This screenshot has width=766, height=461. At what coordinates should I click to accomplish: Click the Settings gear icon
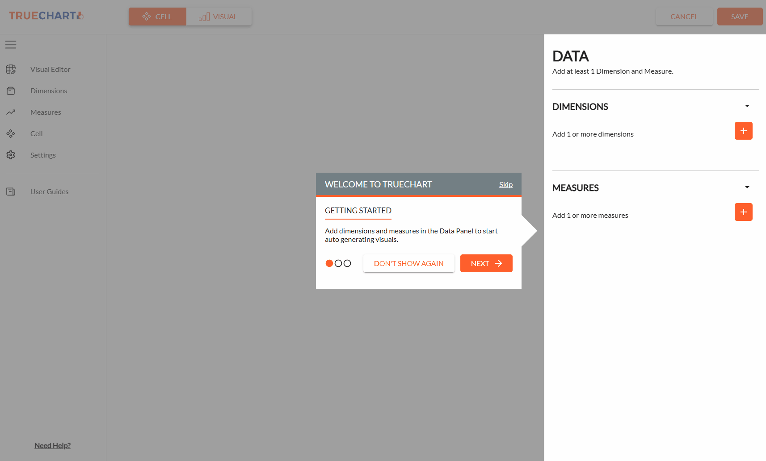pos(11,155)
